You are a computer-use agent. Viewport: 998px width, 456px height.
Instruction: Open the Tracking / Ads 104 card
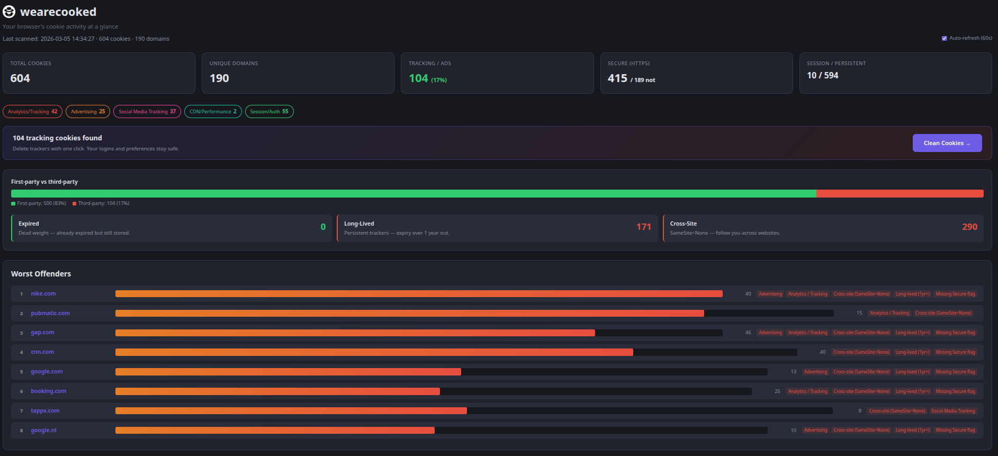pyautogui.click(x=497, y=73)
